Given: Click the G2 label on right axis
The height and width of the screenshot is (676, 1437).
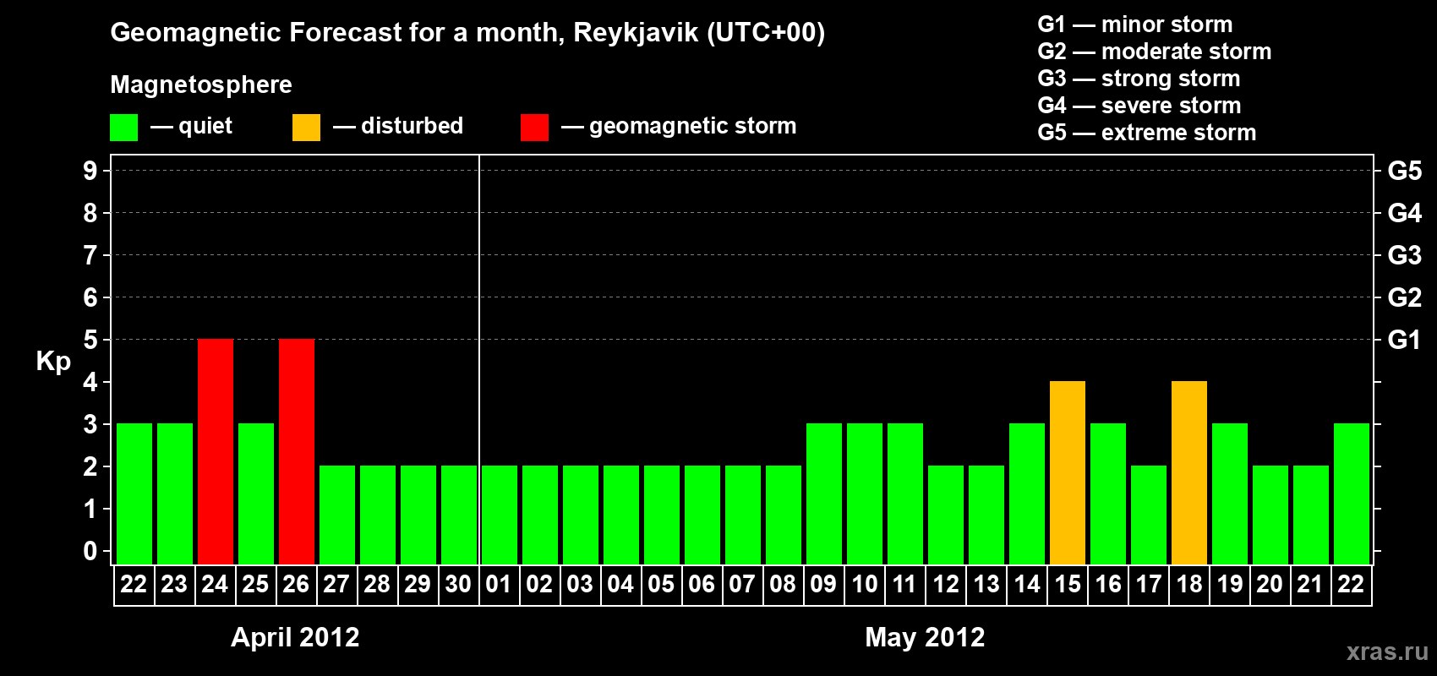Looking at the screenshot, I should click(1404, 297).
